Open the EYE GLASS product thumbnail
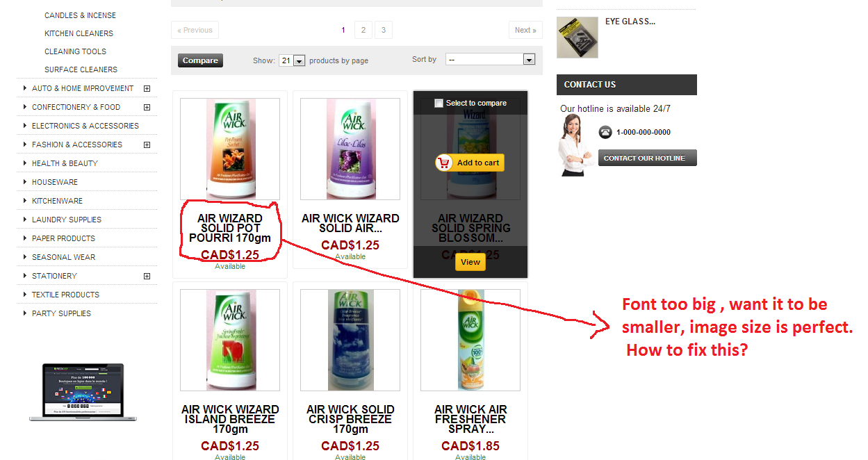868x460 pixels. (578, 38)
